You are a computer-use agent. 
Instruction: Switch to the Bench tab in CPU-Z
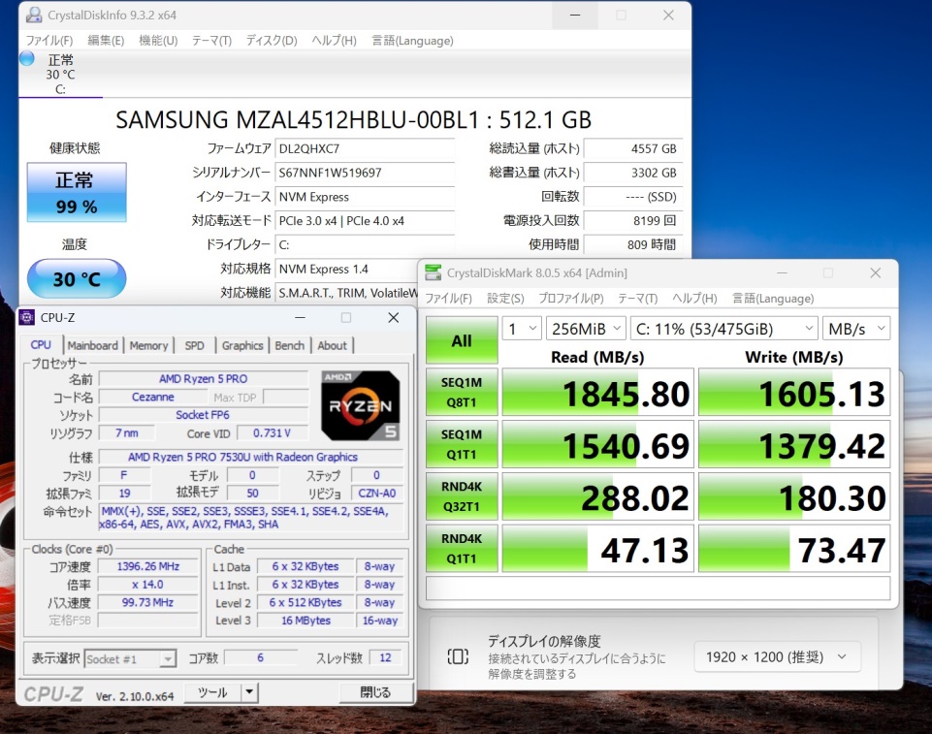(x=289, y=345)
